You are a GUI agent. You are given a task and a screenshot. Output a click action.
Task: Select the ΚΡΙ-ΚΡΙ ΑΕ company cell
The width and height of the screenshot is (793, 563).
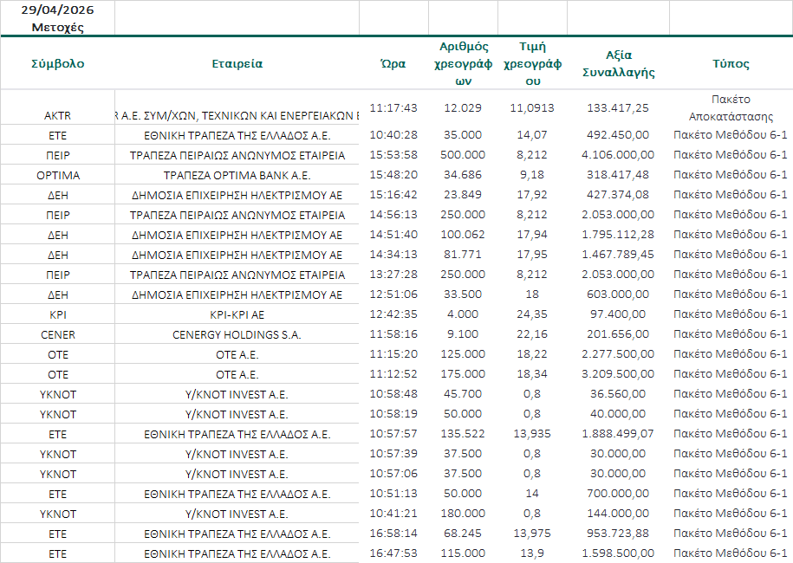tap(237, 314)
